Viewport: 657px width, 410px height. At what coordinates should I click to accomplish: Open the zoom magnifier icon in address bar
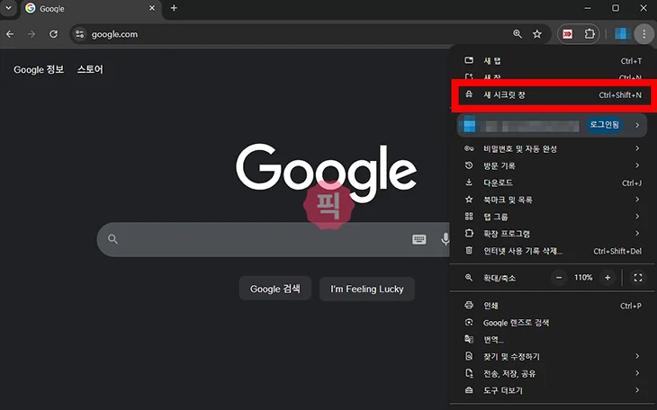(517, 34)
